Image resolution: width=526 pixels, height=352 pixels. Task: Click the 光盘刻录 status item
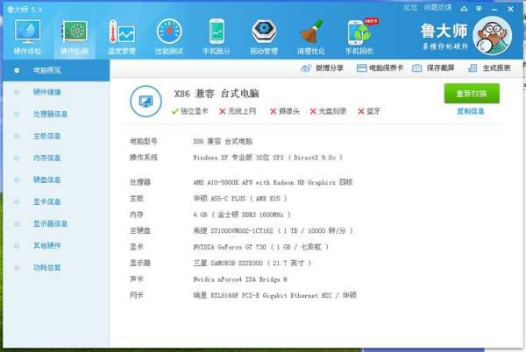point(328,111)
